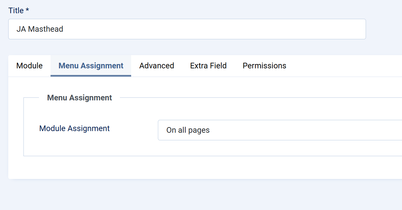Switch to the Module tab
Screen dimensions: 402x210
click(29, 66)
